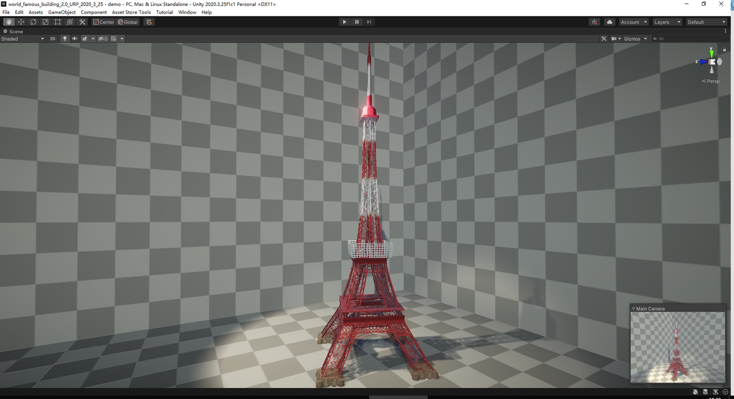Click the green Y axis cone on gizmo
Viewport: 734px width, 399px height.
coord(711,53)
